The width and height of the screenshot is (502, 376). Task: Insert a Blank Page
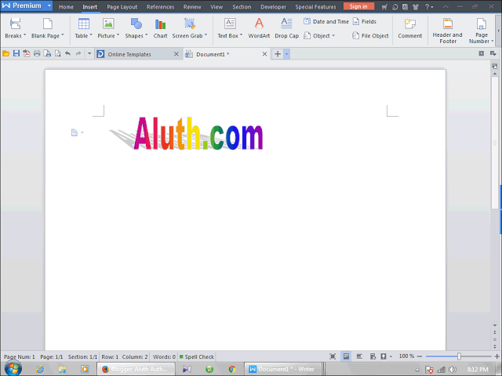coord(47,28)
